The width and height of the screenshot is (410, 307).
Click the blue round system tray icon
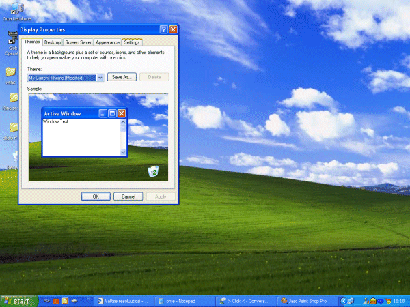tap(381, 302)
